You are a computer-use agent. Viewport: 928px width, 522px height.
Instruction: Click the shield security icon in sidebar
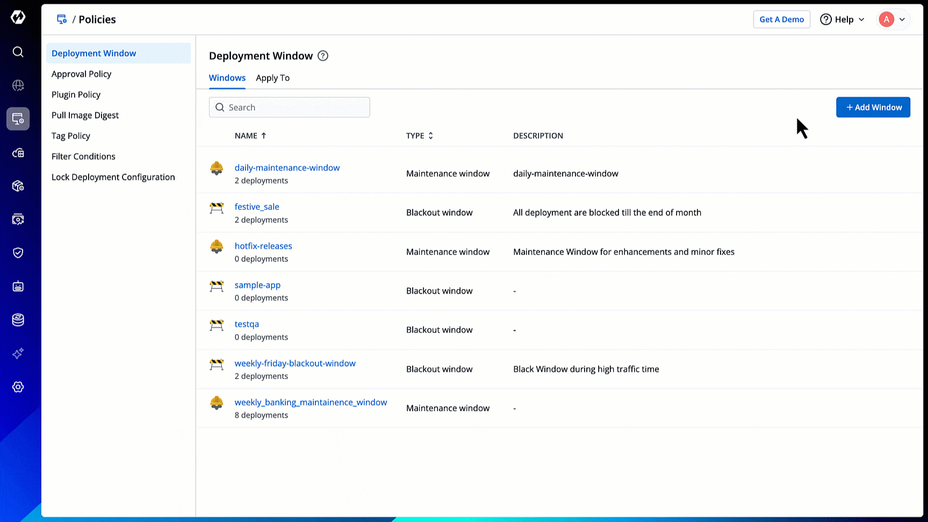[18, 252]
